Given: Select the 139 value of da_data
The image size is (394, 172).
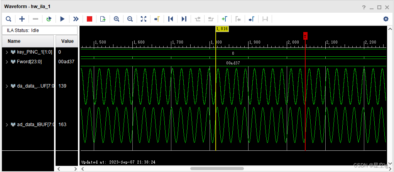Looking at the screenshot, I should click(x=62, y=86).
